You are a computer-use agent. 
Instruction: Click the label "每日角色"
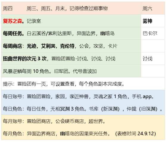[12, 109]
